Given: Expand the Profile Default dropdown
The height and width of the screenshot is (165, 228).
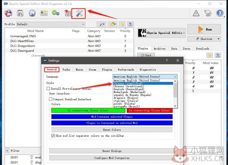Looking at the screenshot, I should coord(51,24).
